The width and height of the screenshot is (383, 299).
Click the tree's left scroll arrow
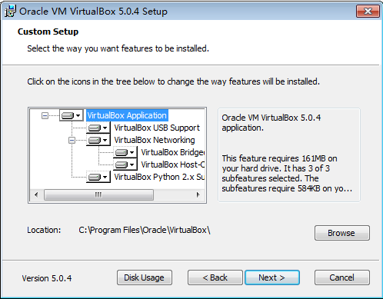[36, 194]
